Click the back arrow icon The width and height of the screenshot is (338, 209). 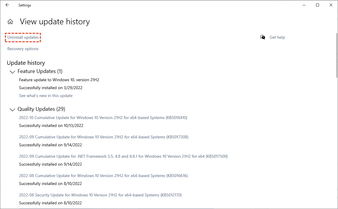click(7, 5)
